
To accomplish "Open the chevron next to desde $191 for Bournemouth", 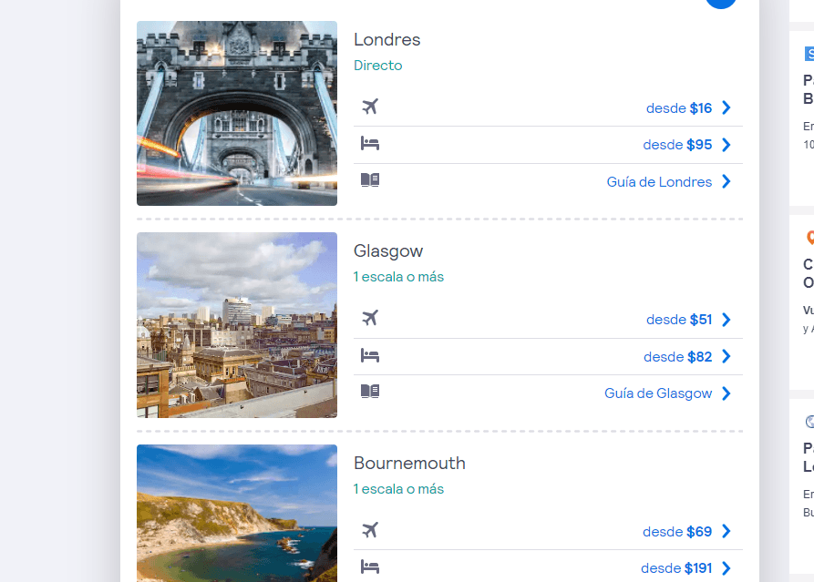I will click(x=726, y=567).
